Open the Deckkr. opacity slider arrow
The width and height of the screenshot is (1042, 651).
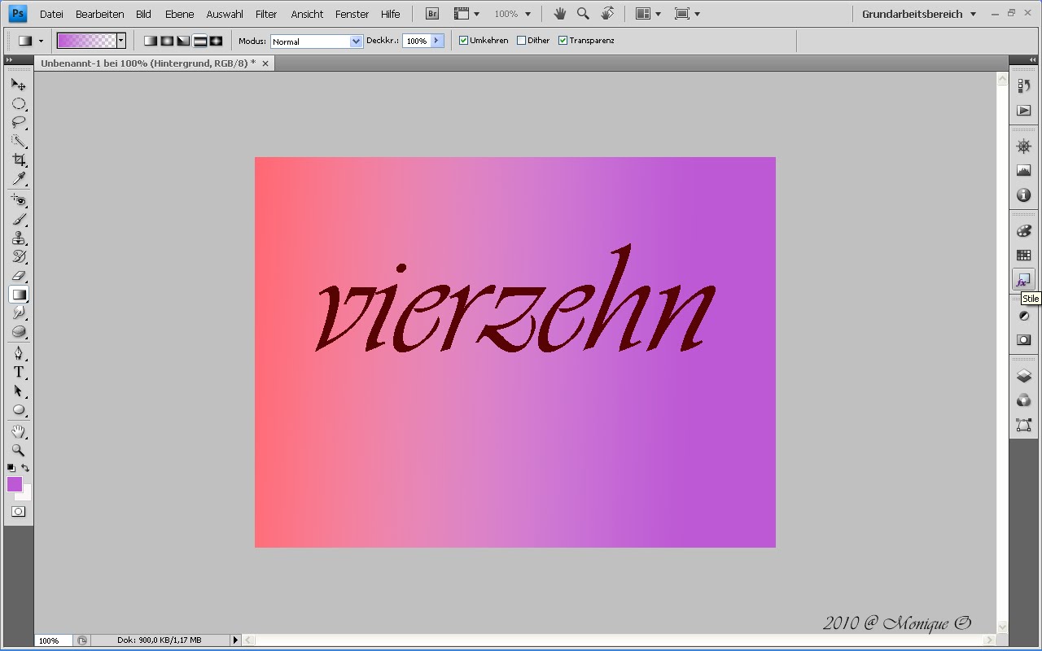[437, 41]
